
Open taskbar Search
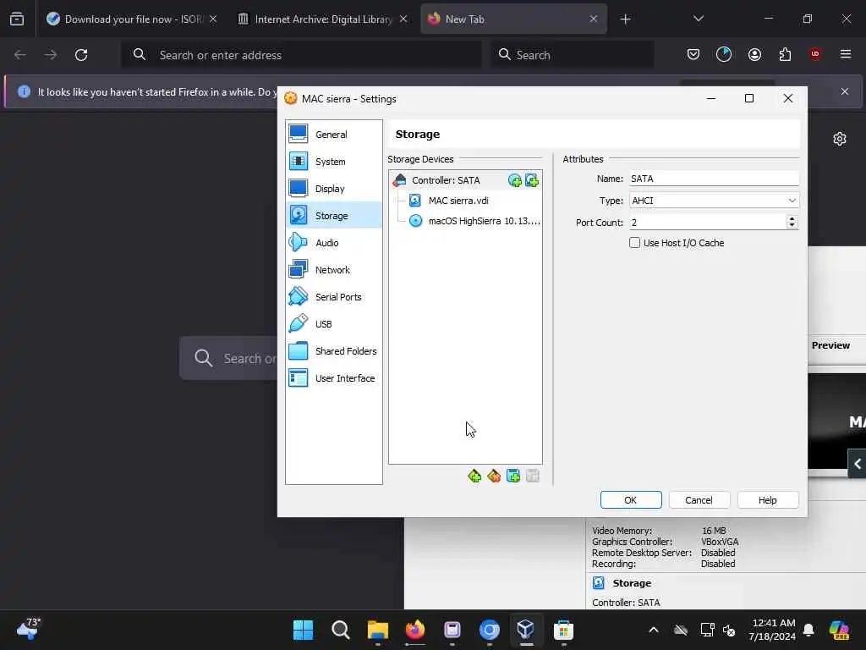[340, 630]
